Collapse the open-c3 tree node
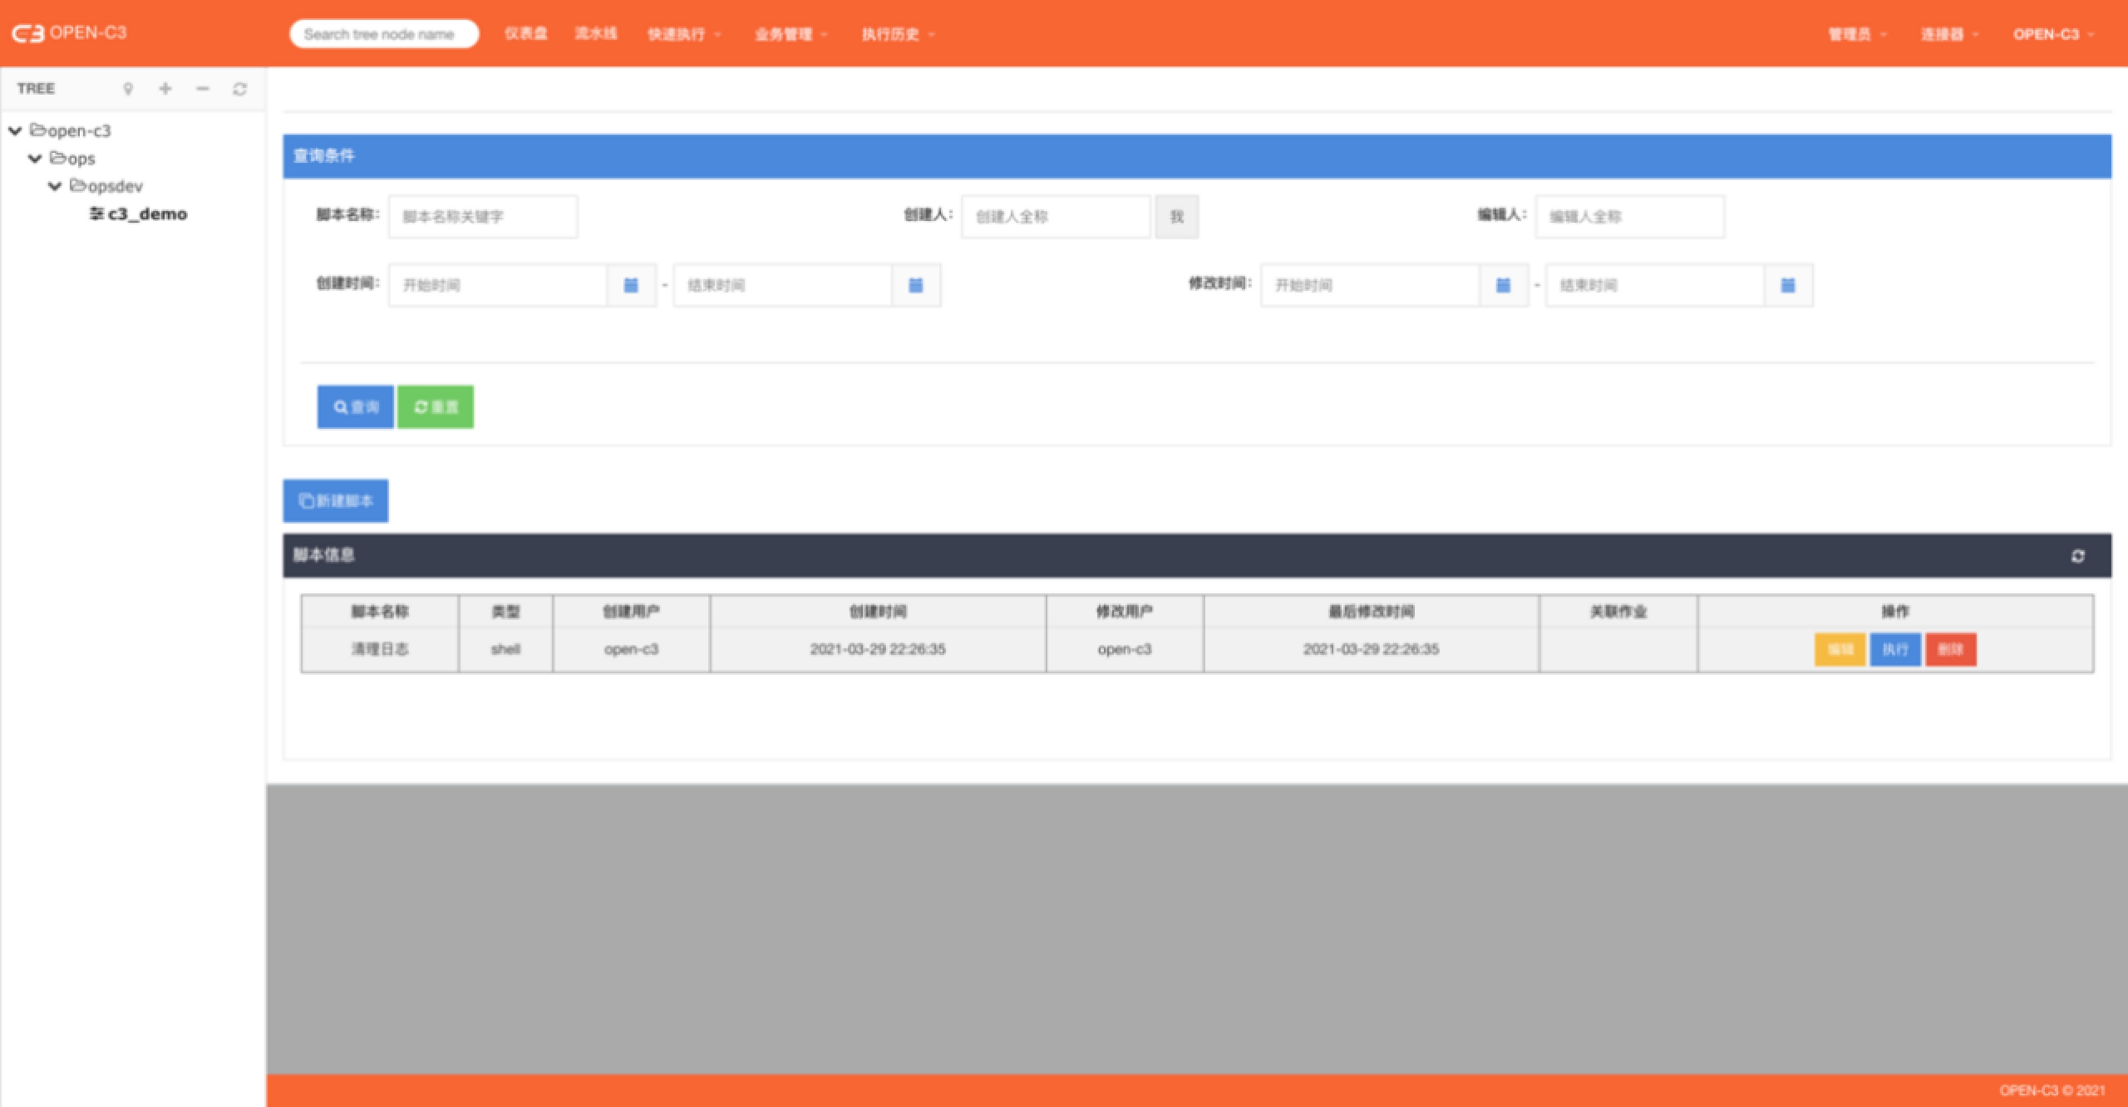The width and height of the screenshot is (2128, 1107). [15, 130]
